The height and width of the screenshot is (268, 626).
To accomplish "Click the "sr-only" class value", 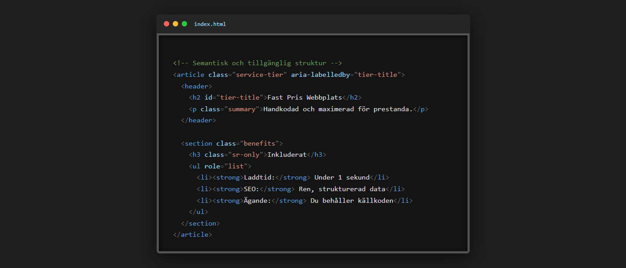I will point(246,155).
